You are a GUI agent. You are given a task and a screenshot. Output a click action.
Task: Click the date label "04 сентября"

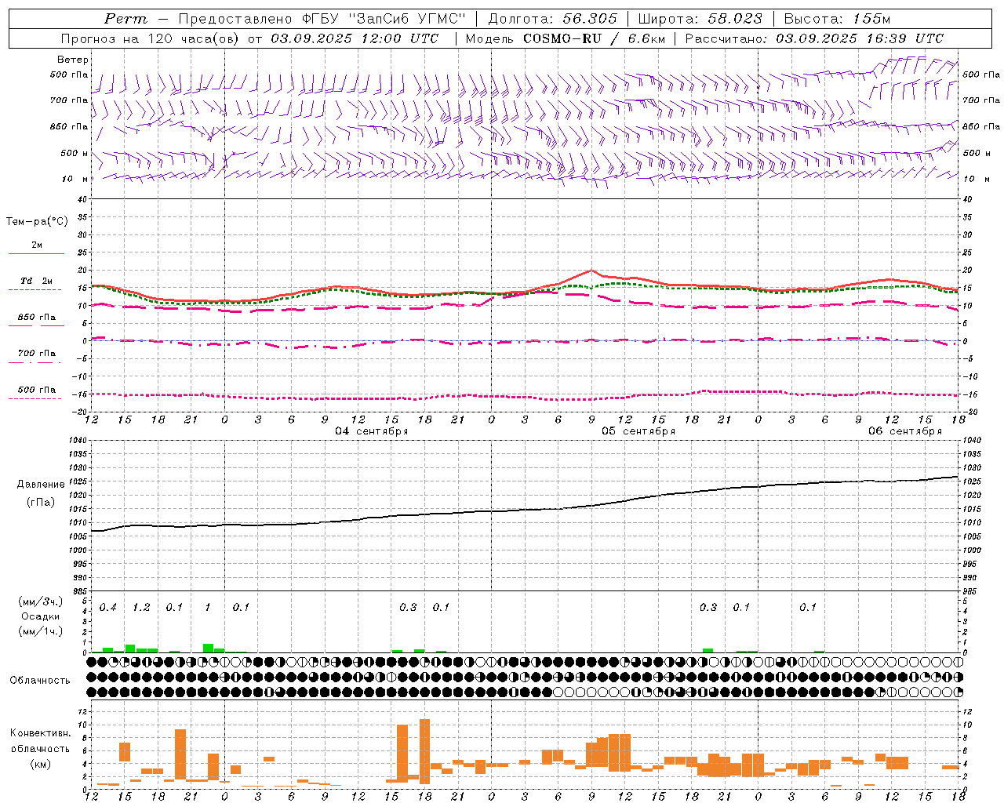pyautogui.click(x=372, y=431)
